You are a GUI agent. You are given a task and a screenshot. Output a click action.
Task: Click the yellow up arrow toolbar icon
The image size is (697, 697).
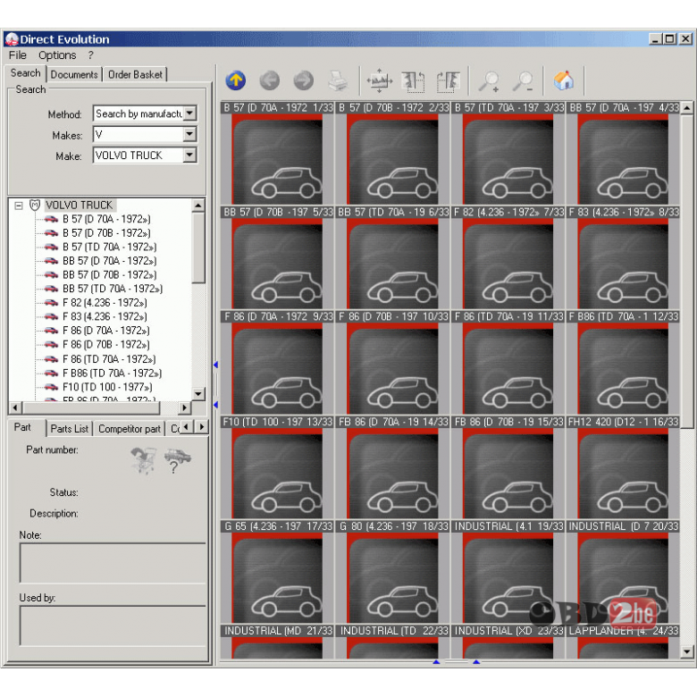(236, 81)
